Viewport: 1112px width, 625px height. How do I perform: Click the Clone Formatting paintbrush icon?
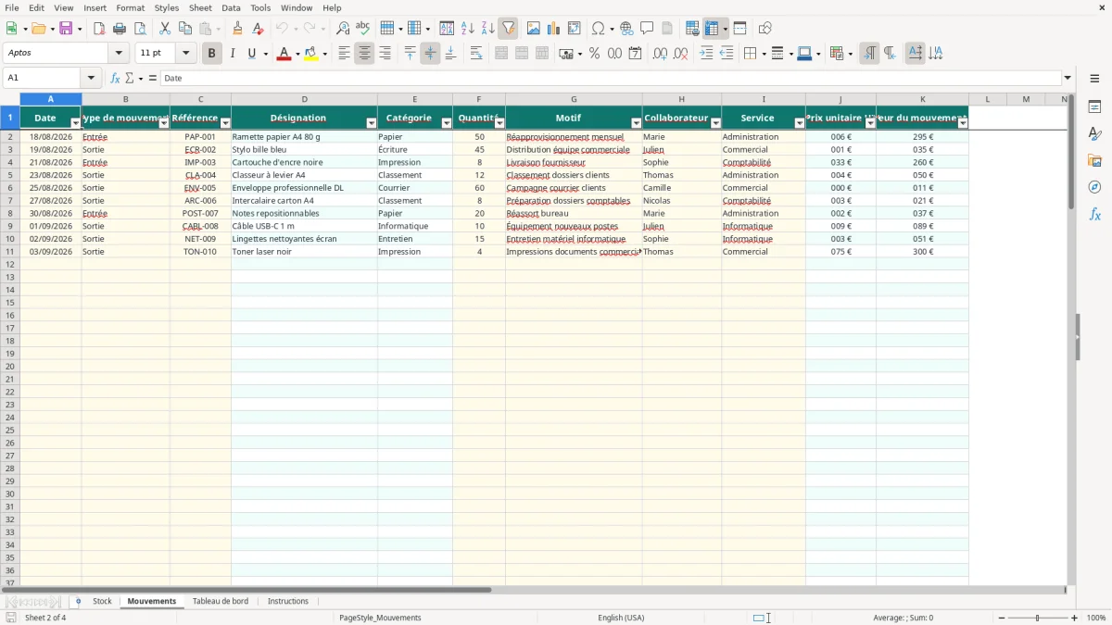click(238, 29)
